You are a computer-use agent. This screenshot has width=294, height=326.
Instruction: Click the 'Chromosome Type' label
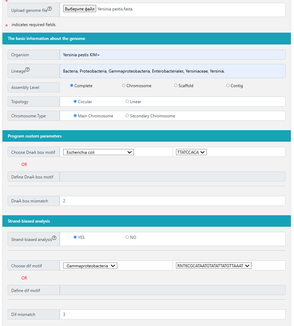28,116
